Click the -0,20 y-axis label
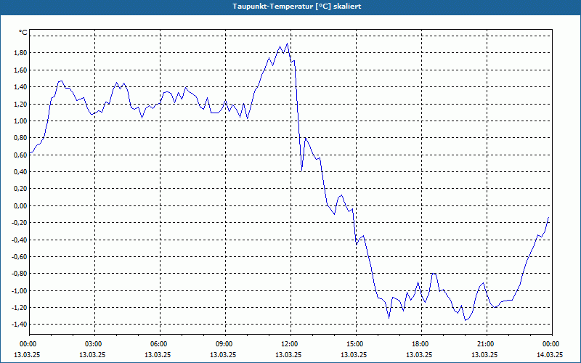Viewport: 581px width, 363px height. click(20, 223)
